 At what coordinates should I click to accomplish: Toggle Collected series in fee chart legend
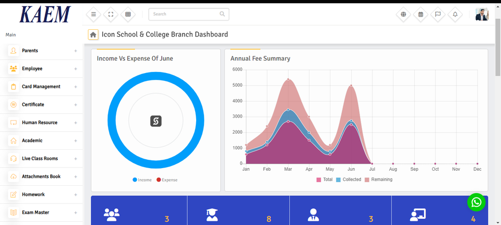(x=349, y=180)
